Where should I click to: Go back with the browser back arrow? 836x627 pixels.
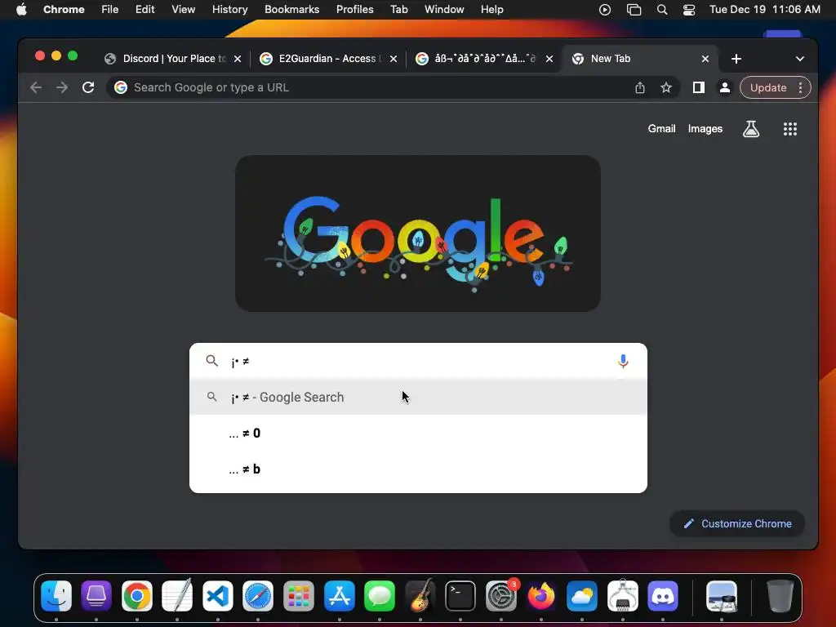[x=36, y=87]
